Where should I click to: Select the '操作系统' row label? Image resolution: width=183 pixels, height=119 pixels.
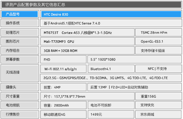click(x=20, y=23)
